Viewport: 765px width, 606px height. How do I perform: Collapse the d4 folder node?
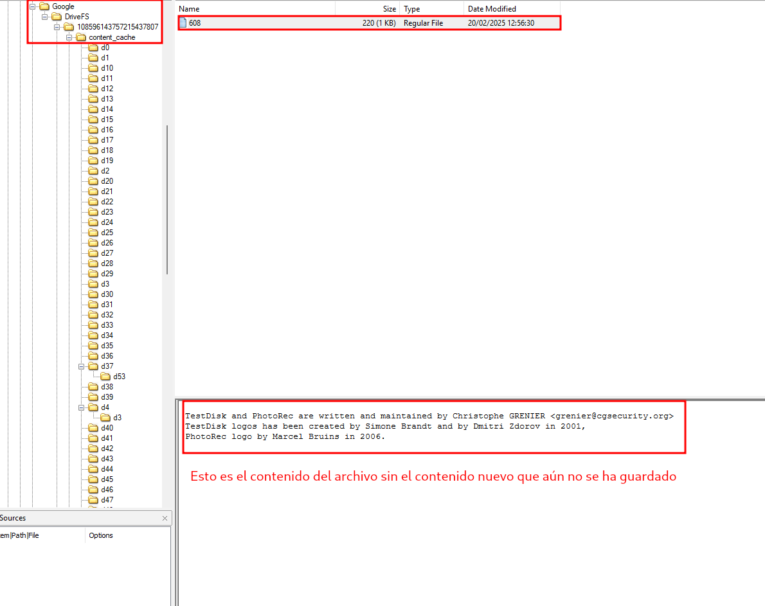[x=82, y=407]
